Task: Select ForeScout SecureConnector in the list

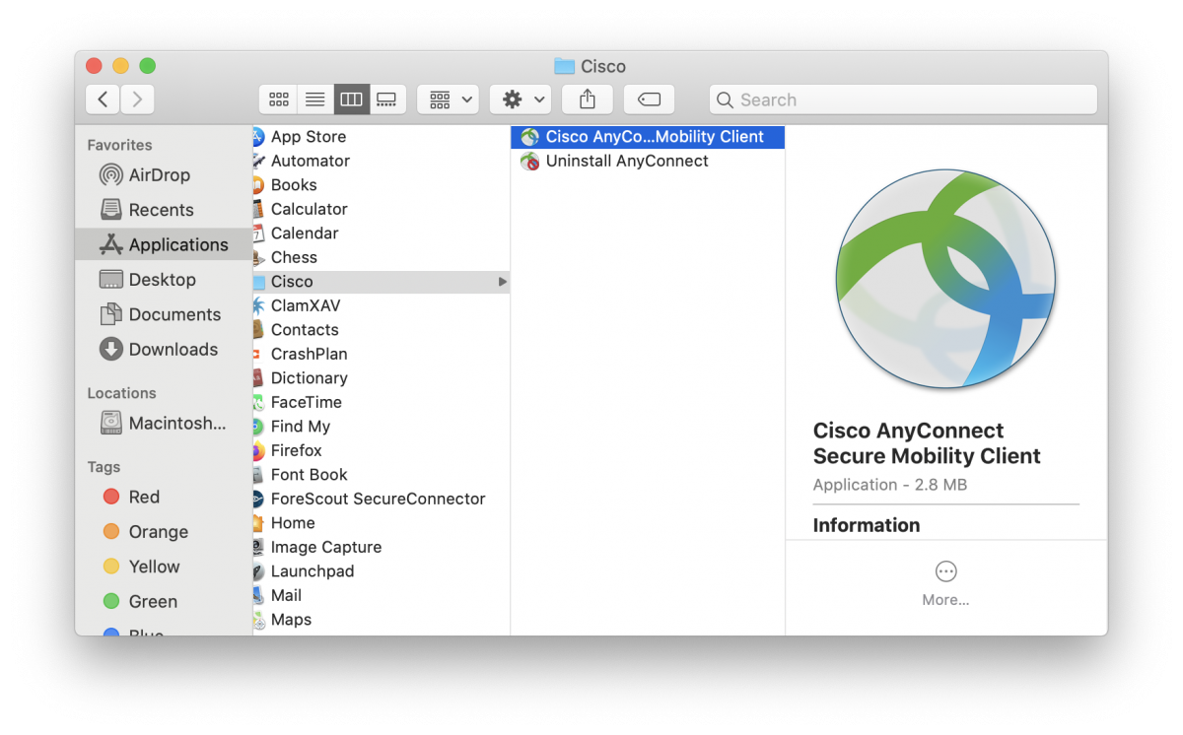Action: click(x=382, y=499)
